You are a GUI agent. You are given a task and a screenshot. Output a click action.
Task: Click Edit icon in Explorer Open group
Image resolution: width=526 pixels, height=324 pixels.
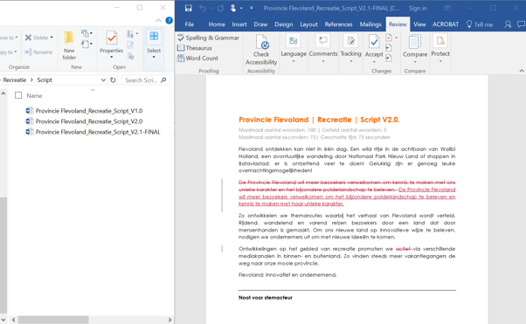pos(130,45)
